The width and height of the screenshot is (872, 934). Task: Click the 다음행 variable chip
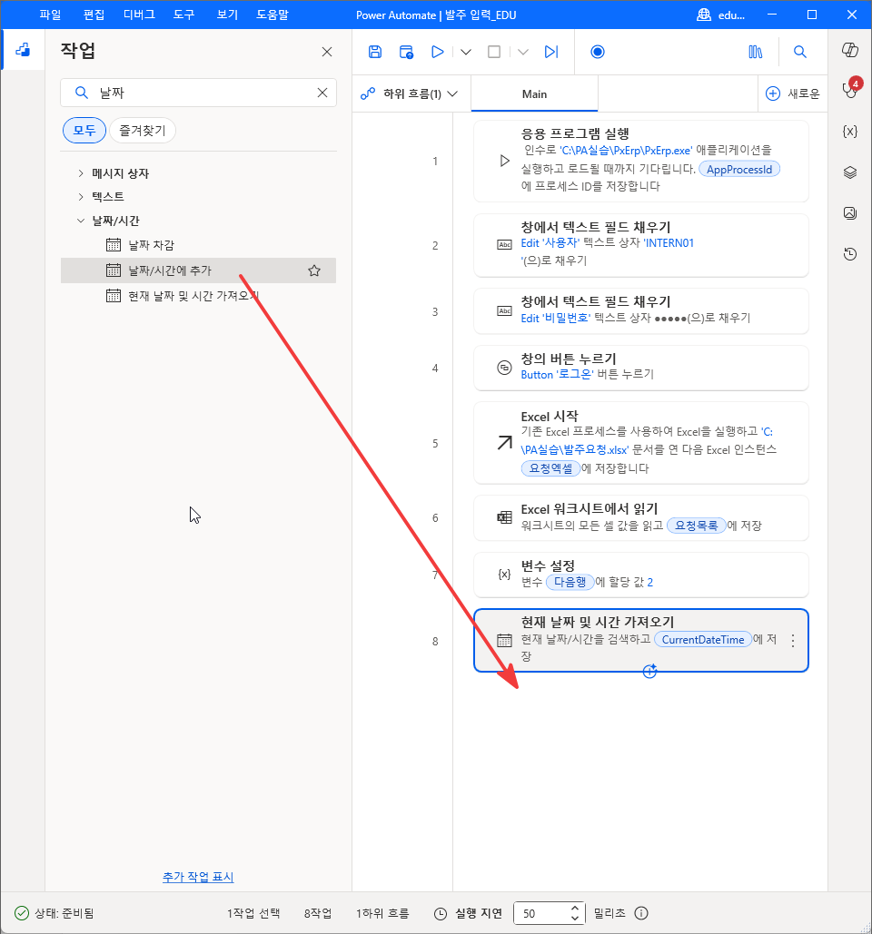coord(570,582)
